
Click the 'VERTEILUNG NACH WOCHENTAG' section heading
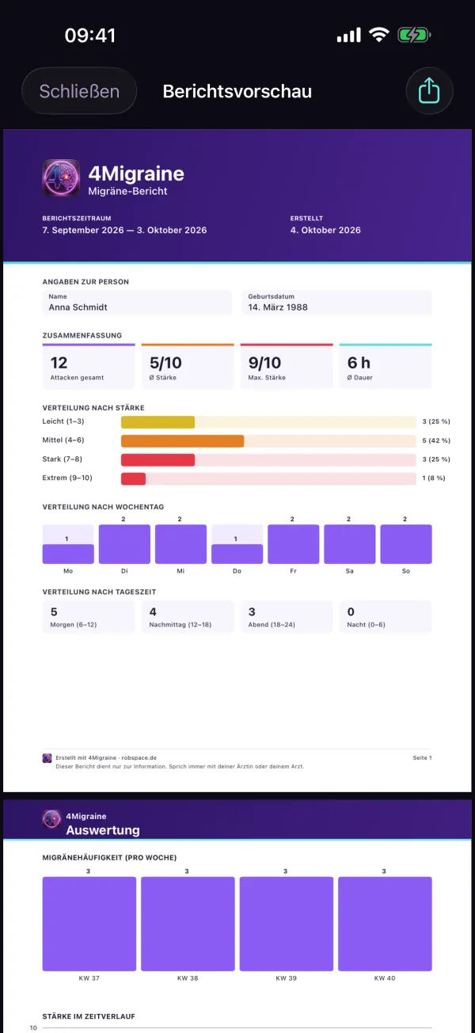(x=103, y=507)
